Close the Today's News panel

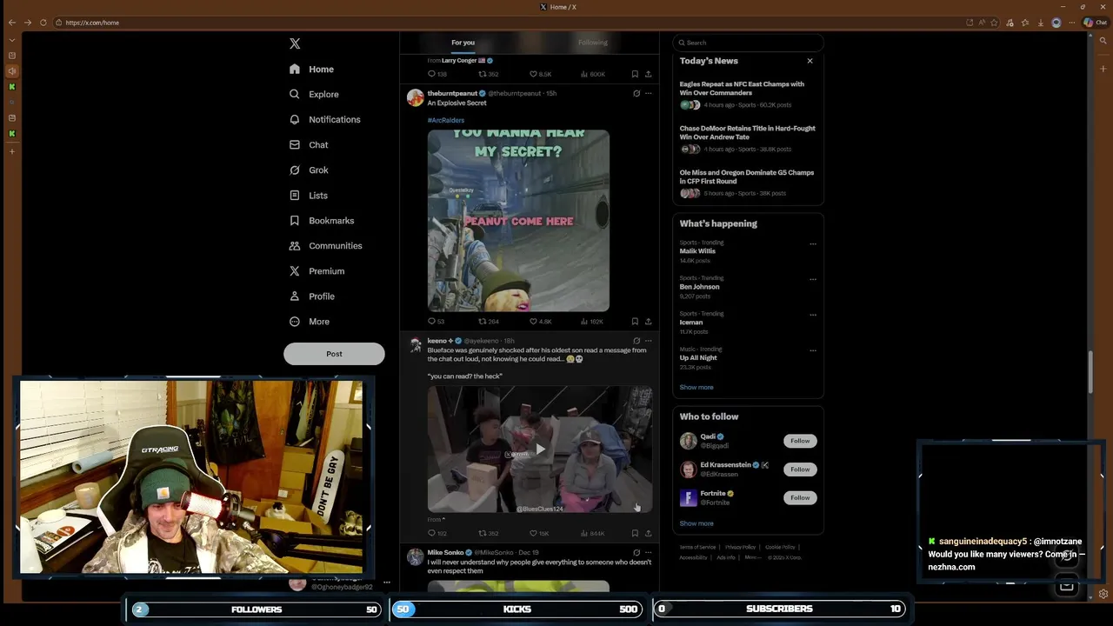click(x=810, y=61)
